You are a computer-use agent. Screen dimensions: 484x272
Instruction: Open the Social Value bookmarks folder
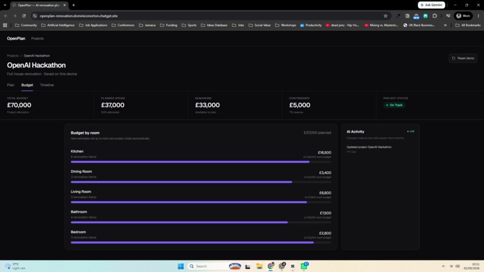click(259, 25)
